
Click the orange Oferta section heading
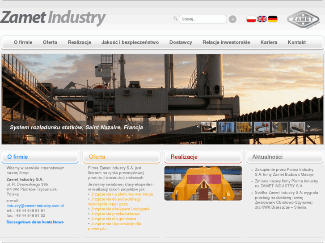[x=97, y=157]
